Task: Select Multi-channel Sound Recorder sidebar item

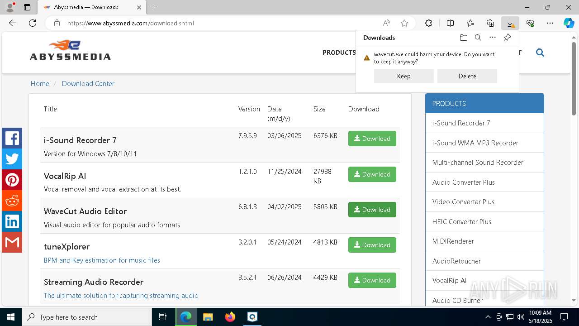Action: point(484,163)
